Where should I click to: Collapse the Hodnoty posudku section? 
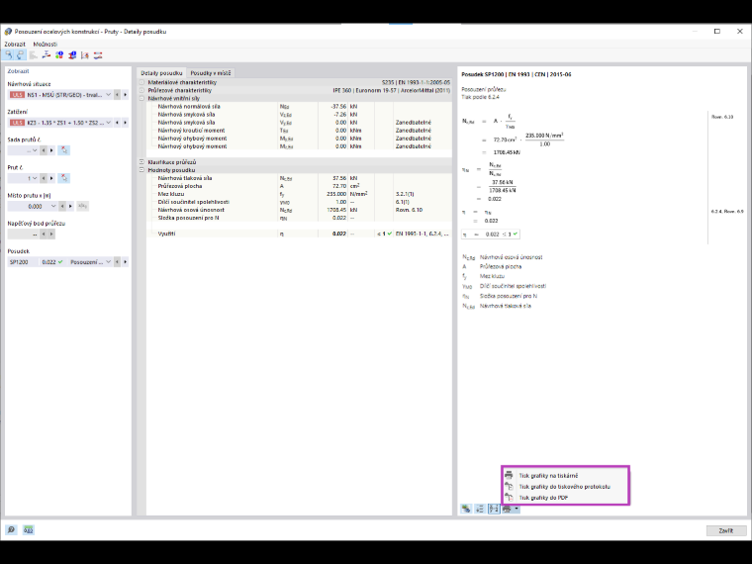tap(141, 170)
